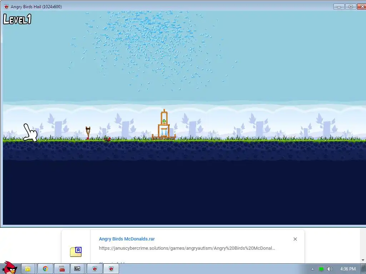Click the RAR file icon in the download popup
This screenshot has width=366, height=274.
click(76, 252)
